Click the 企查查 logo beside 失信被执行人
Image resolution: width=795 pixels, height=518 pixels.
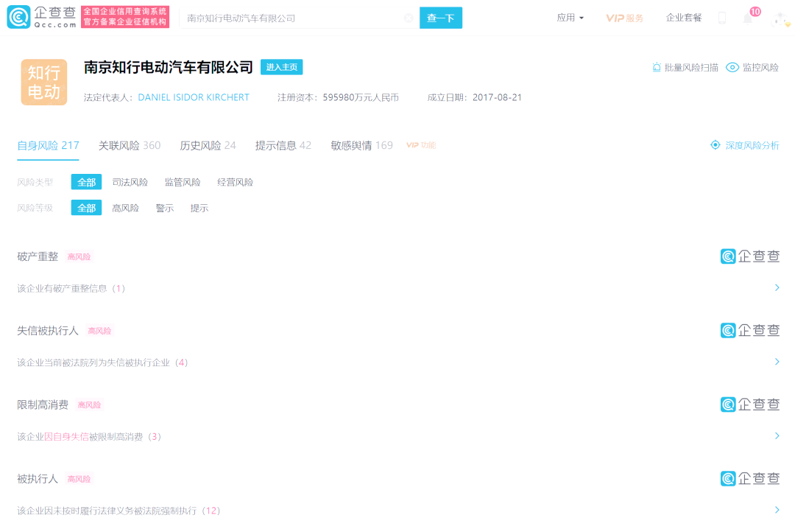(x=750, y=330)
